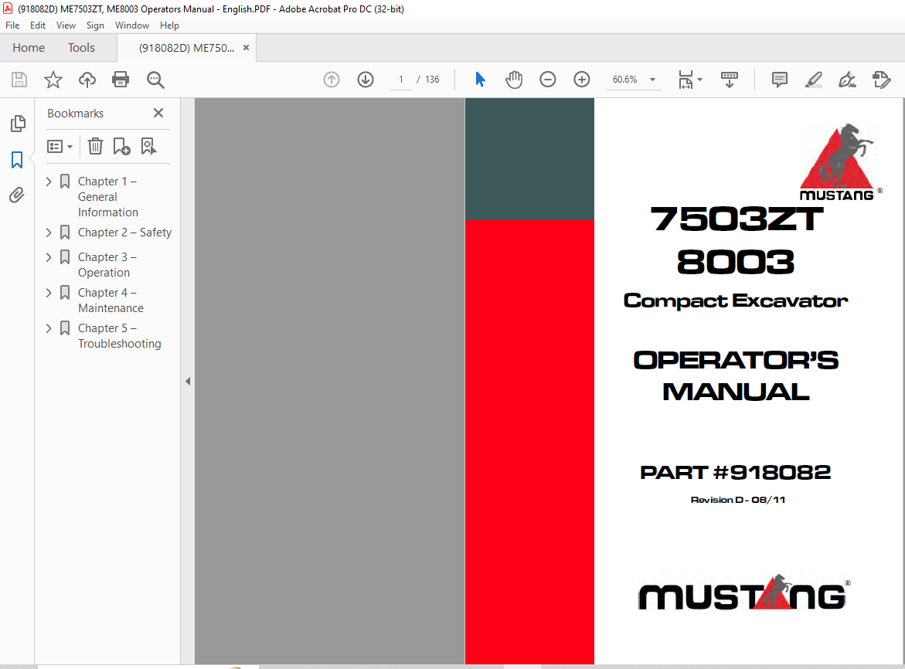Open Page Thumbnails panel icon

(18, 123)
